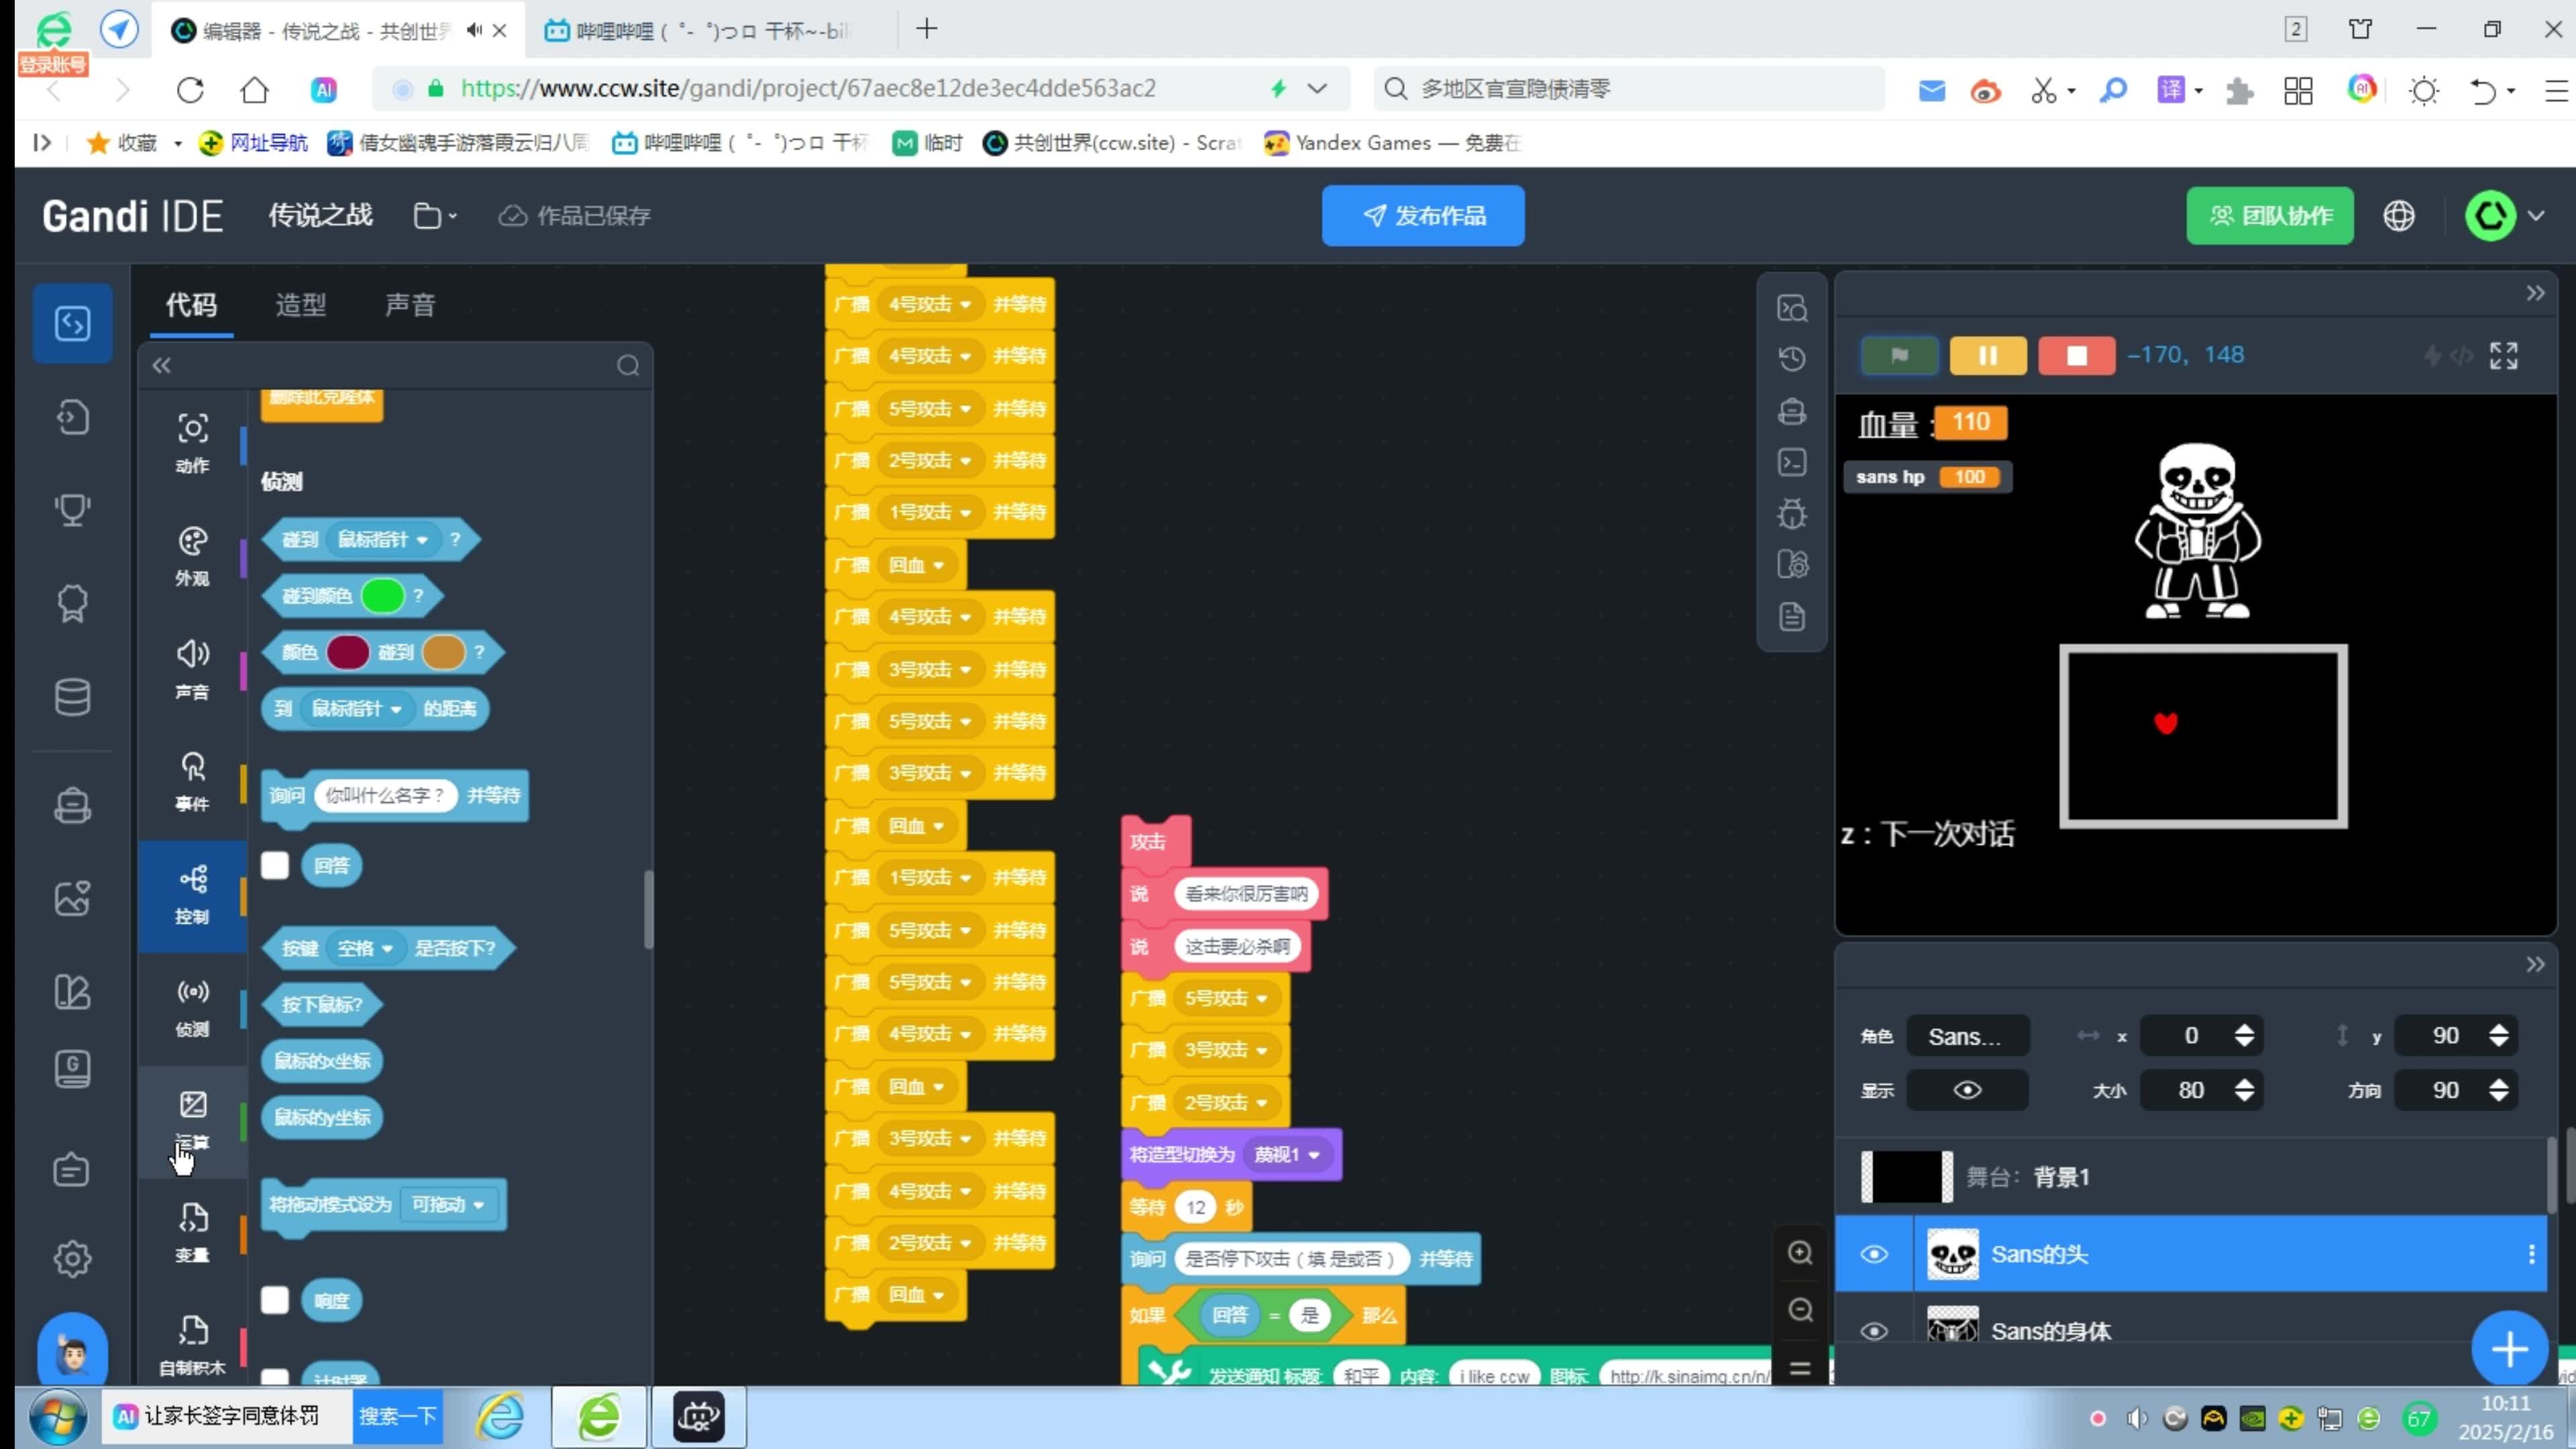The height and width of the screenshot is (1449, 2576).
Task: Select the 外观 block category
Action: [192, 557]
